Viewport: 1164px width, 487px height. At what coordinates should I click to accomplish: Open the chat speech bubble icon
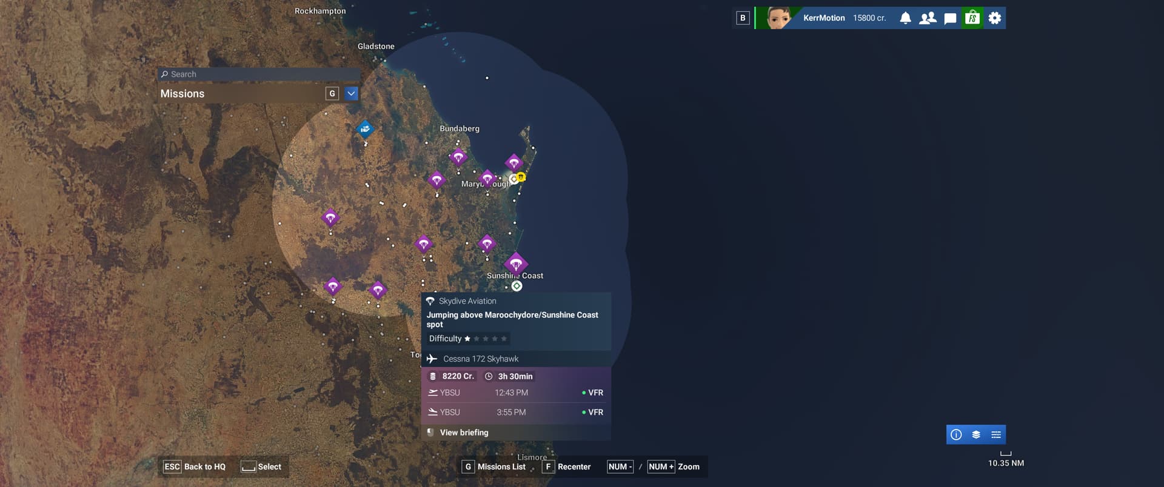pyautogui.click(x=950, y=18)
